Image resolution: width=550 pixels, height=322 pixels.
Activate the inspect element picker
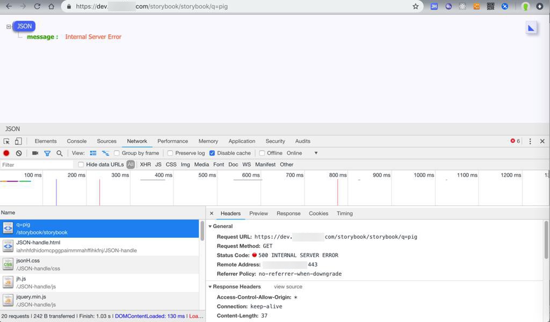[x=6, y=141]
